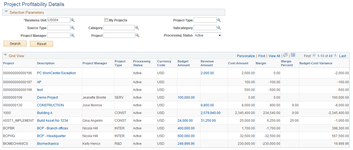Toggle the My Projects checkbox
353x150 pixels.
point(106,20)
